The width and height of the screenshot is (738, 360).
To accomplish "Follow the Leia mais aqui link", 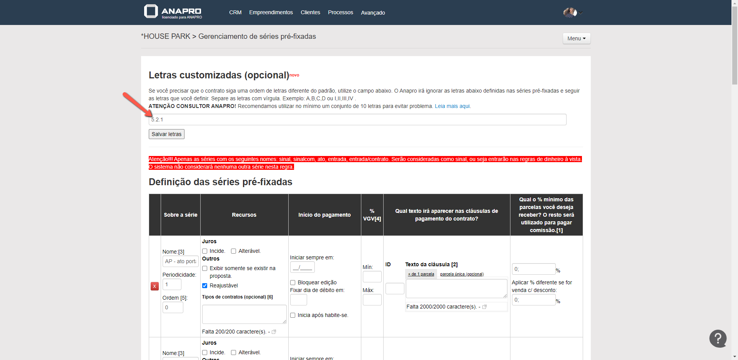I will 452,106.
